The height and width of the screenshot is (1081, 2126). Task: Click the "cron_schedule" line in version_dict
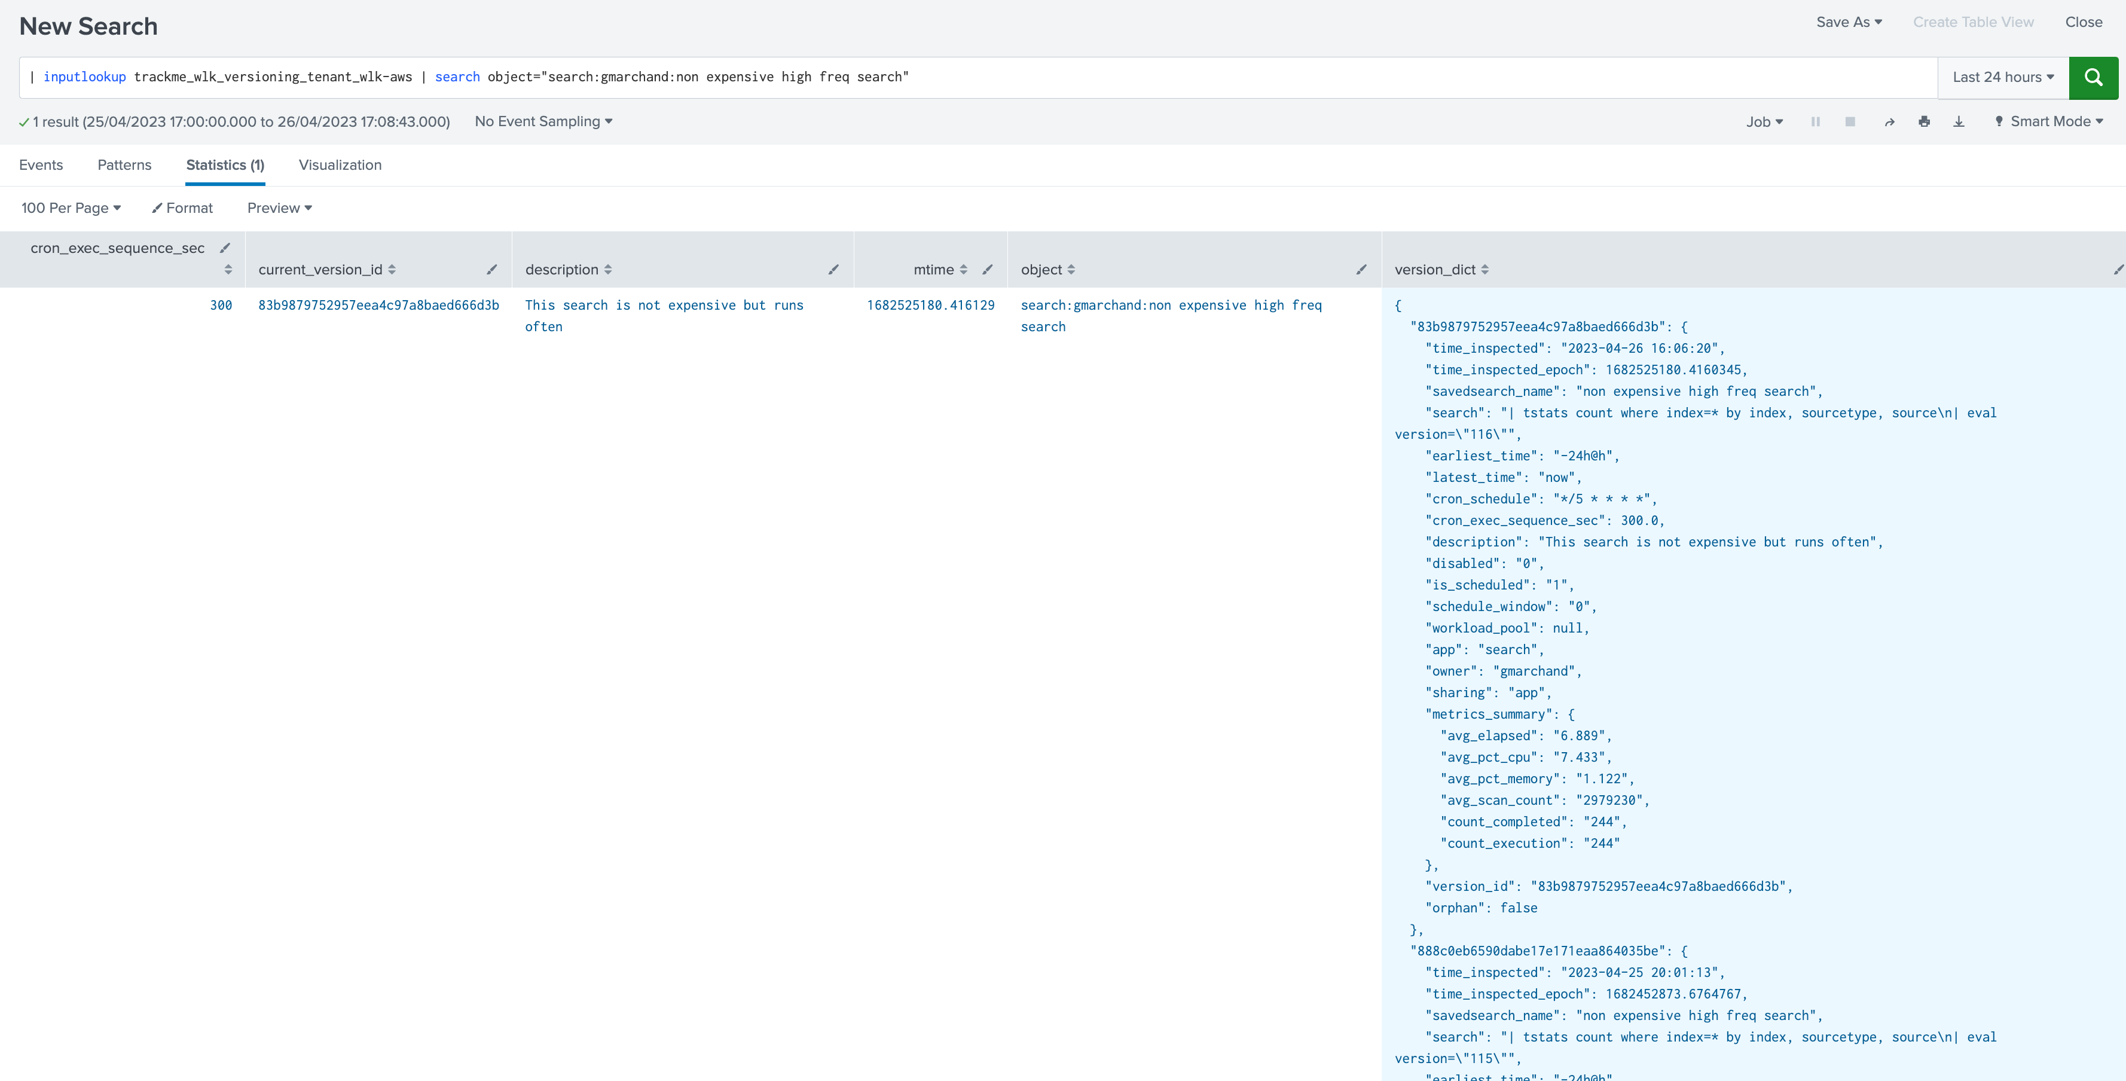1541,499
